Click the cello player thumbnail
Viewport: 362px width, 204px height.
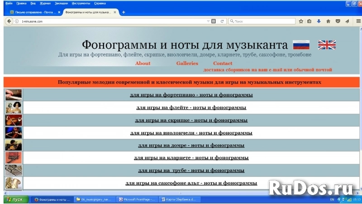pyautogui.click(x=14, y=133)
